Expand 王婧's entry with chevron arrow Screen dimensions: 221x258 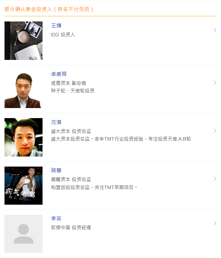pos(215,30)
